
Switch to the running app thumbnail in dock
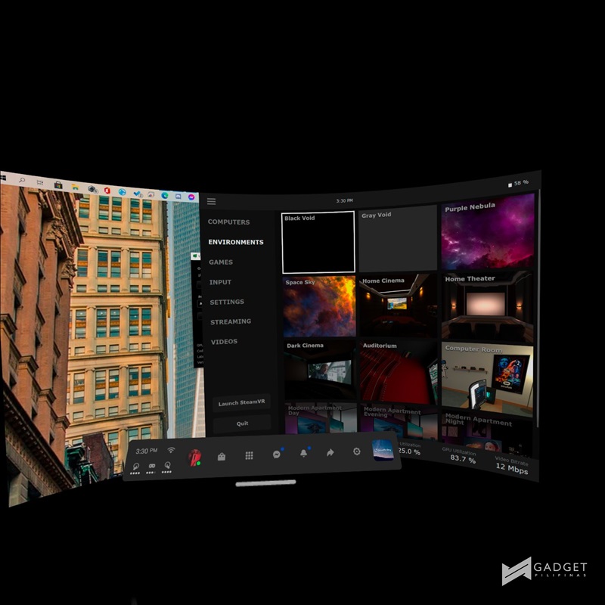383,450
